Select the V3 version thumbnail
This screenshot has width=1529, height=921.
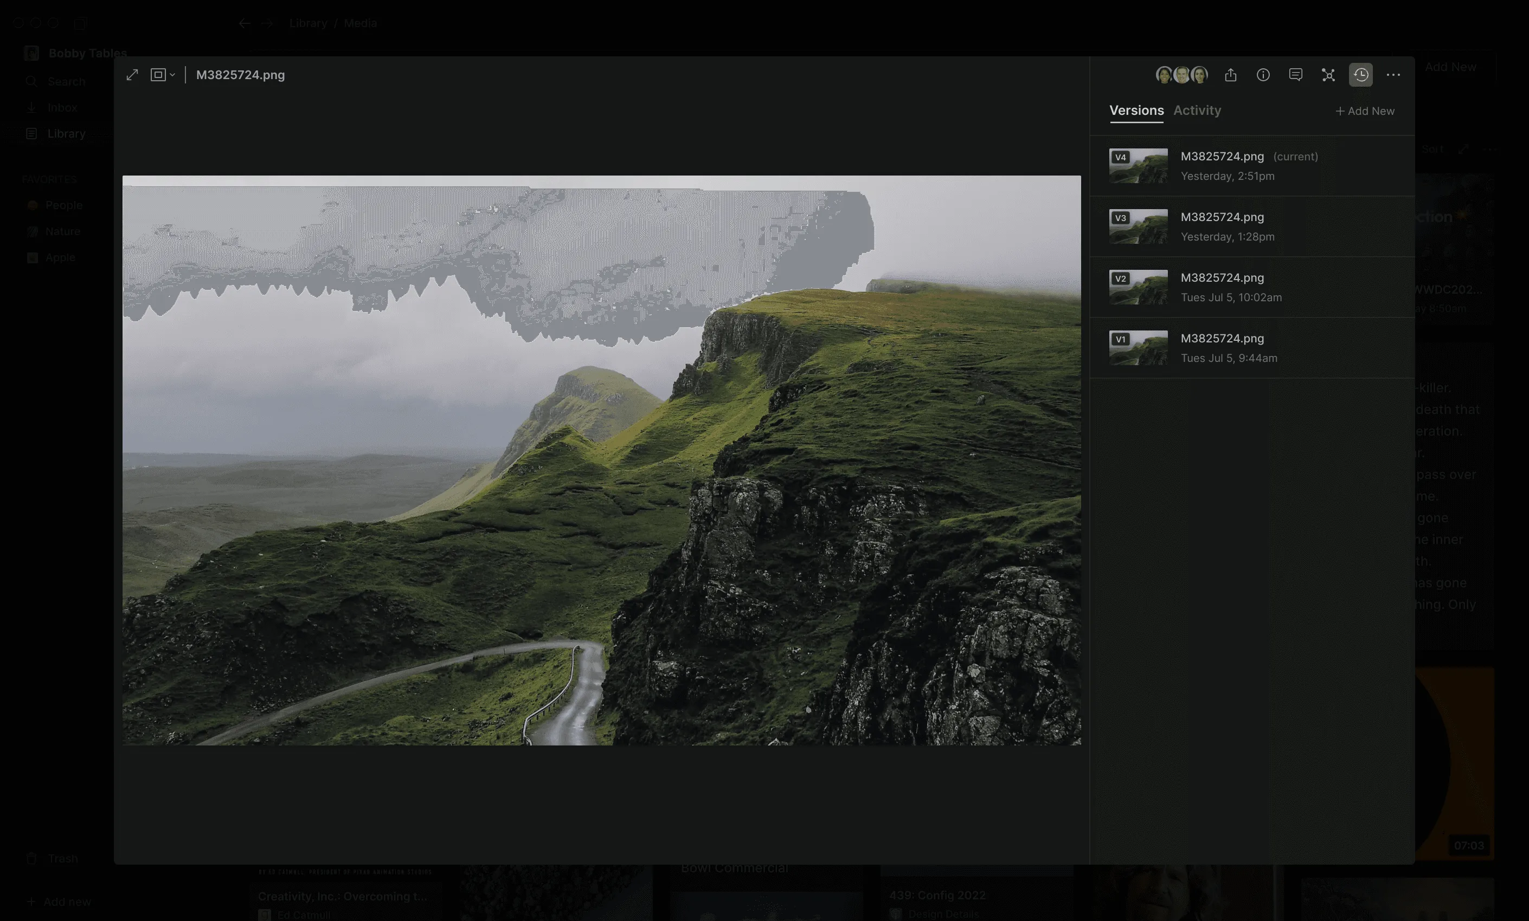1138,226
